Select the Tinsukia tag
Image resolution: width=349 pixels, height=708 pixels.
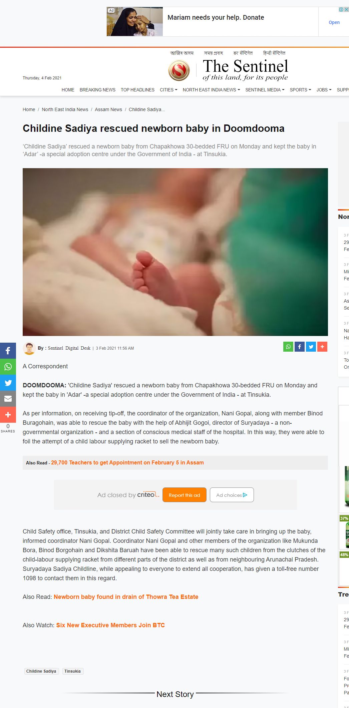tap(73, 671)
